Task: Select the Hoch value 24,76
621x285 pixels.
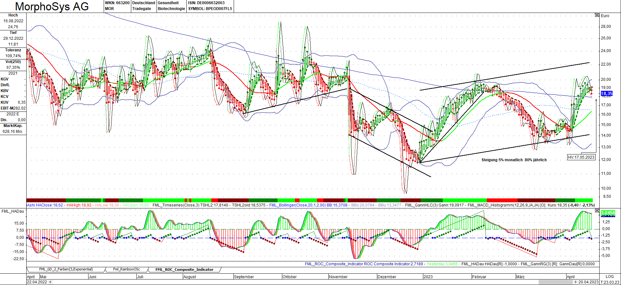Action: tap(13, 27)
